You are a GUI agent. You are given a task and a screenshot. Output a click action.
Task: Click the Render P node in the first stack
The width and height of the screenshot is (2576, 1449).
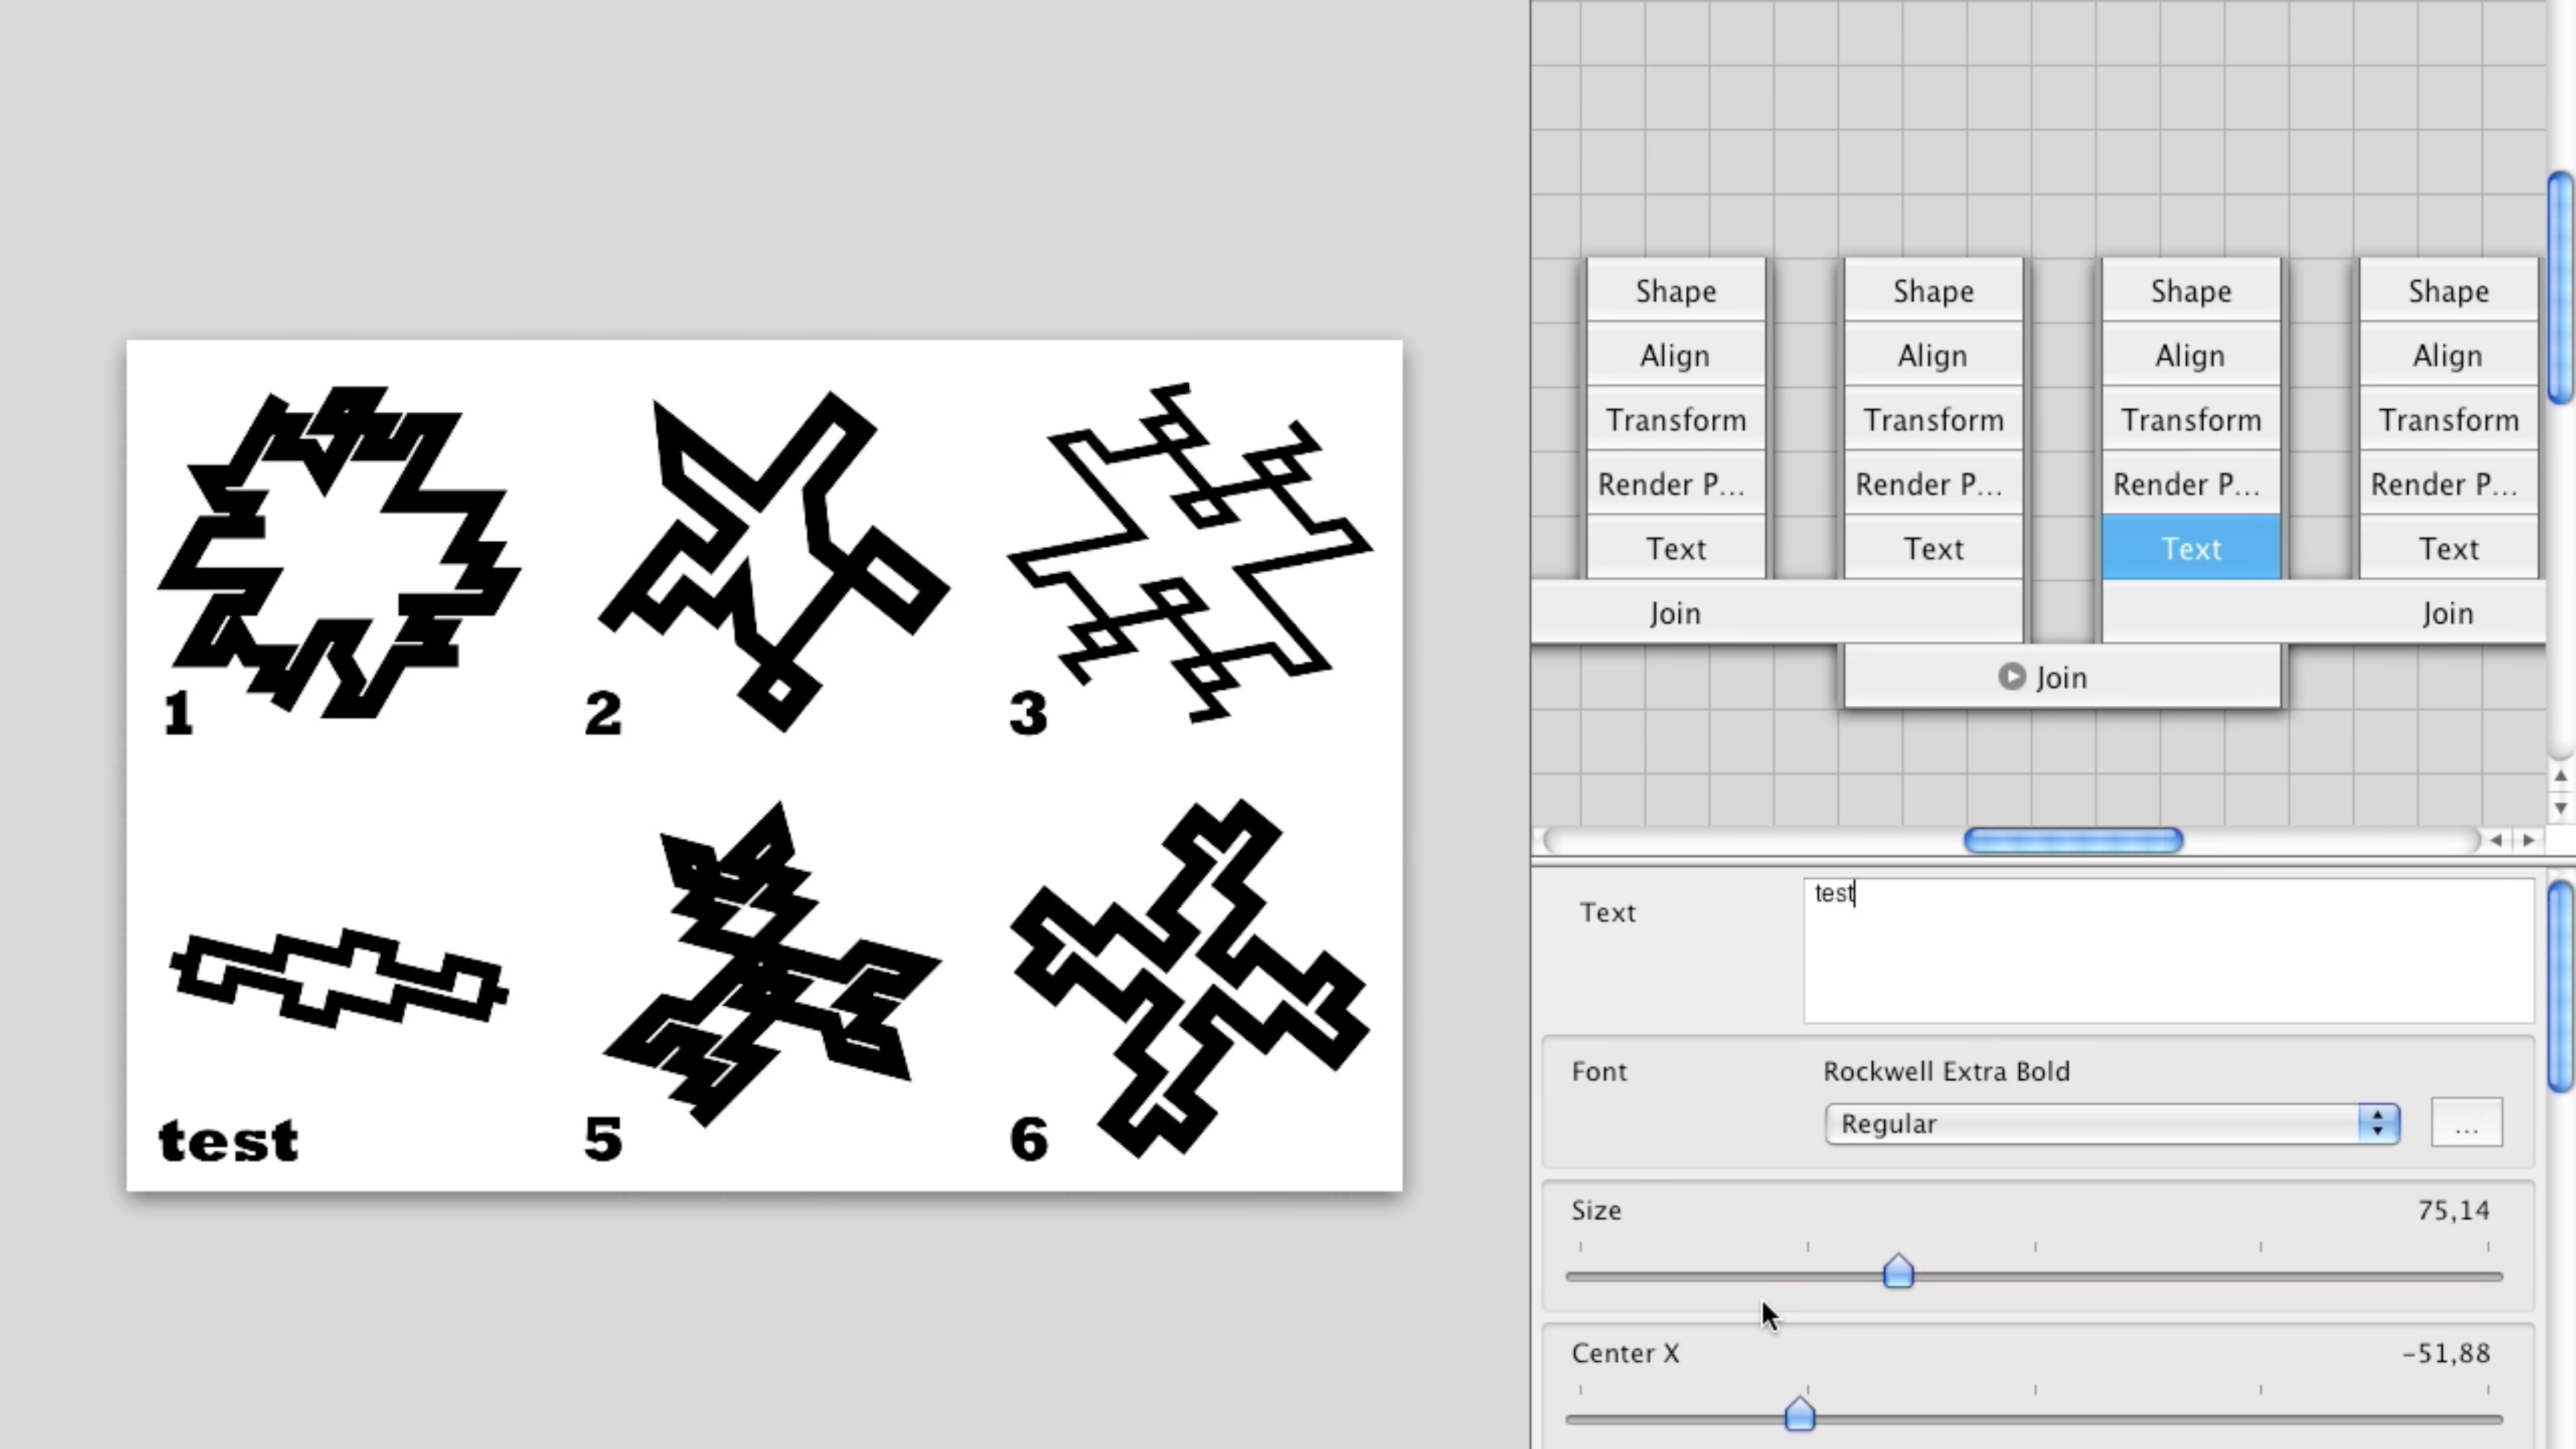click(1675, 484)
